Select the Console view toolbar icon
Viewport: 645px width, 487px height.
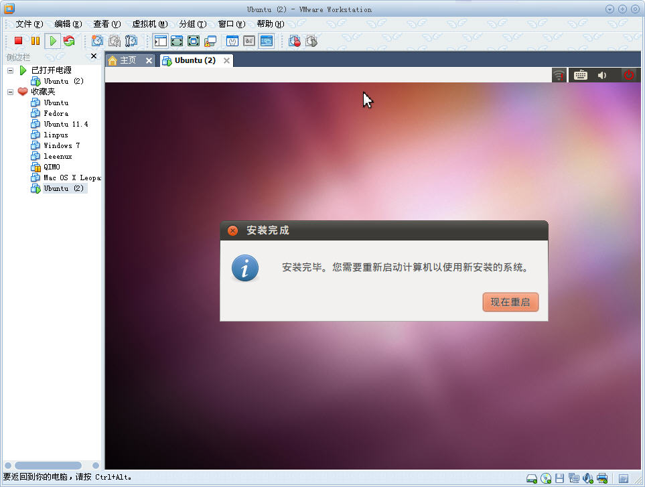(267, 41)
